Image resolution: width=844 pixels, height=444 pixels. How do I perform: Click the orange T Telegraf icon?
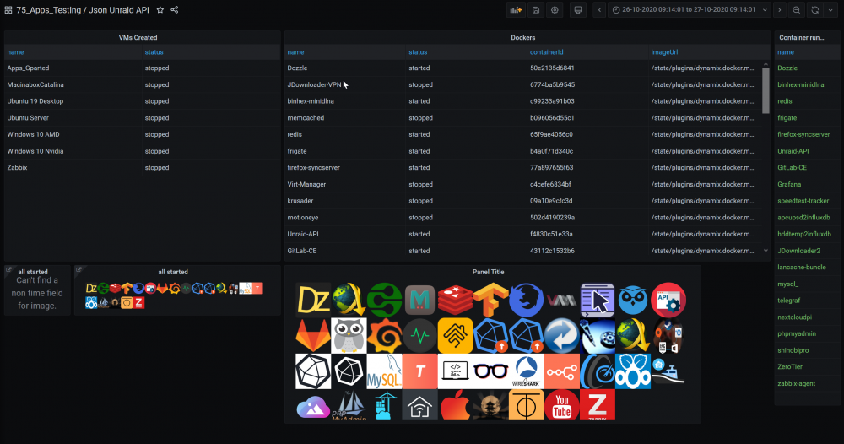(419, 371)
